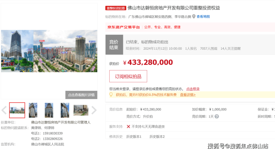
Task: Click the auction title 佛山市达磐恒房地产开发有限公司重整投资权益
Action: (174, 8)
